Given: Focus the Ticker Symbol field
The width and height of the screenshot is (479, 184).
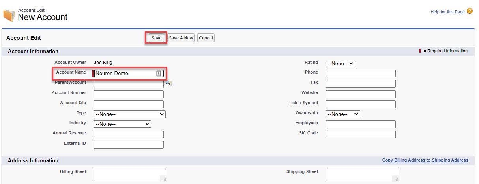Looking at the screenshot, I should pyautogui.click(x=361, y=104).
